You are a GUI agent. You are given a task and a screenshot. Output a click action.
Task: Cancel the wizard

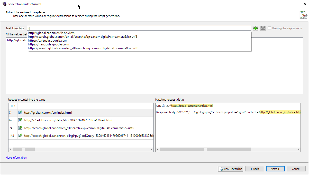[296, 169]
